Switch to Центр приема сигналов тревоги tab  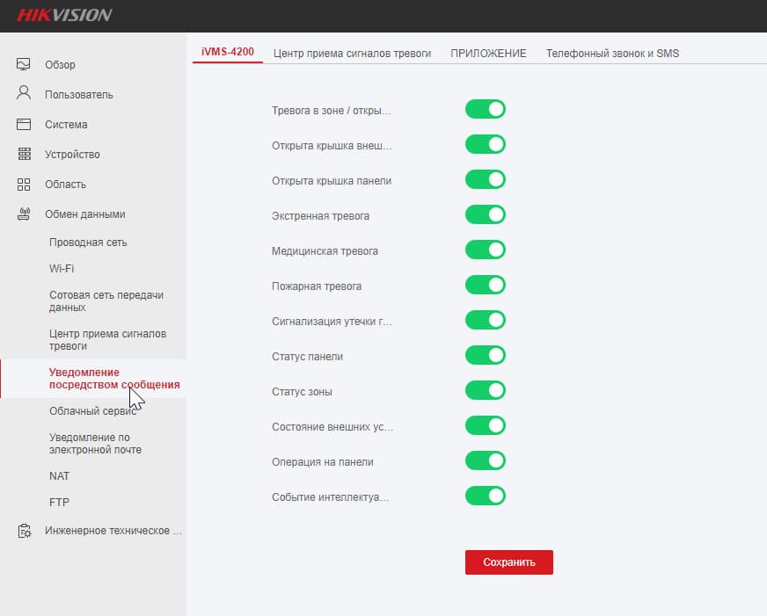click(x=352, y=54)
